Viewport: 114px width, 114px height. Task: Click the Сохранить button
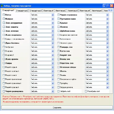[x=57, y=107]
